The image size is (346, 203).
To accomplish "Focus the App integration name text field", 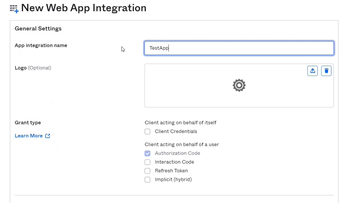I will [x=239, y=48].
